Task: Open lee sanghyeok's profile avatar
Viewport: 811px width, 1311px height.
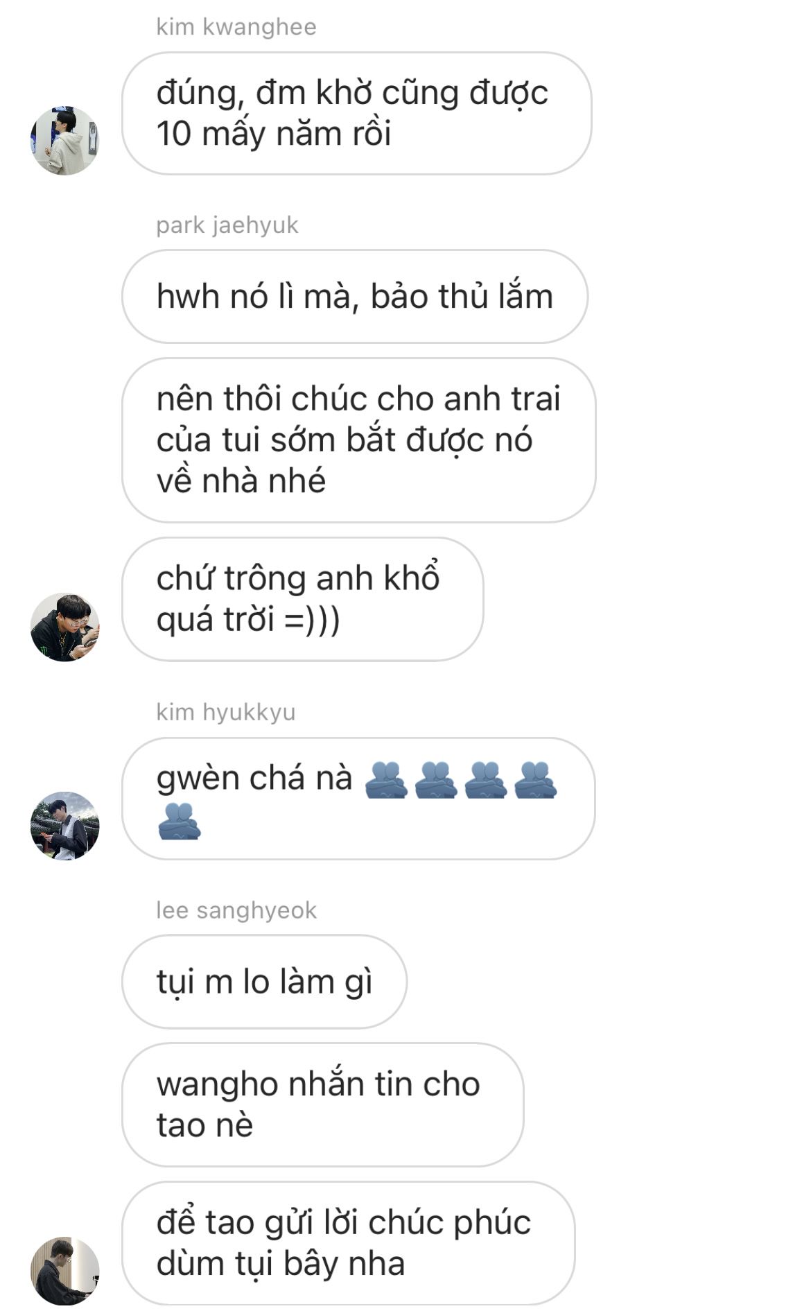Action: pos(65,1271)
